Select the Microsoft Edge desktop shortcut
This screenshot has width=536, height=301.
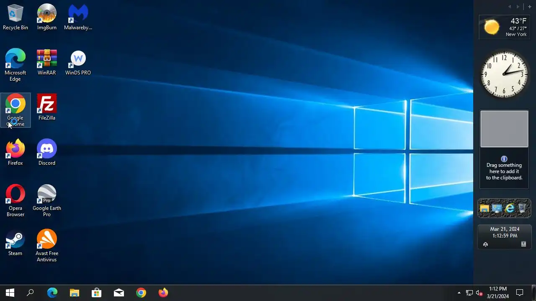tap(15, 65)
